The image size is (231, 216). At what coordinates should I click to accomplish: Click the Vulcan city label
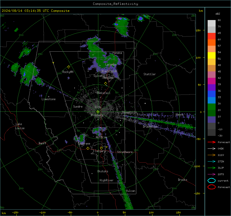click(130, 191)
